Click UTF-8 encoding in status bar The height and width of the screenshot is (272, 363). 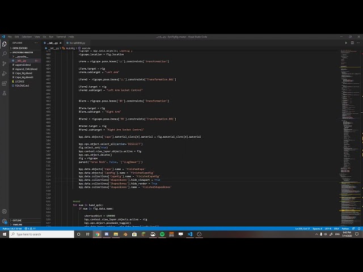(x=328, y=228)
